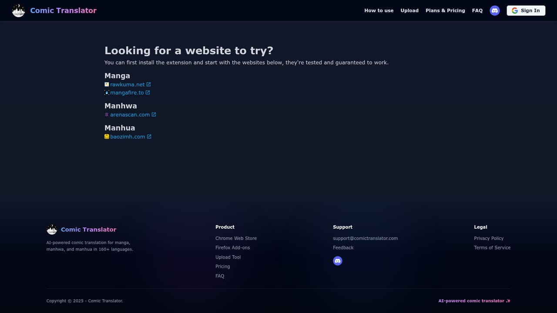Select FAQ in the top navigation
The width and height of the screenshot is (557, 313).
[x=477, y=10]
